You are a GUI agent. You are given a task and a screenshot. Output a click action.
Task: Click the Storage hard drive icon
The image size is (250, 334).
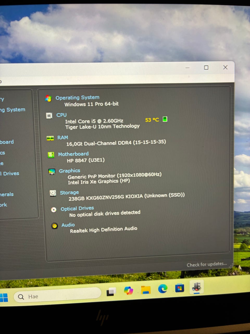(x=53, y=193)
